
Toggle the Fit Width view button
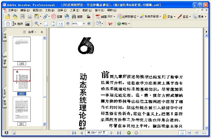pyautogui.click(x=60, y=24)
